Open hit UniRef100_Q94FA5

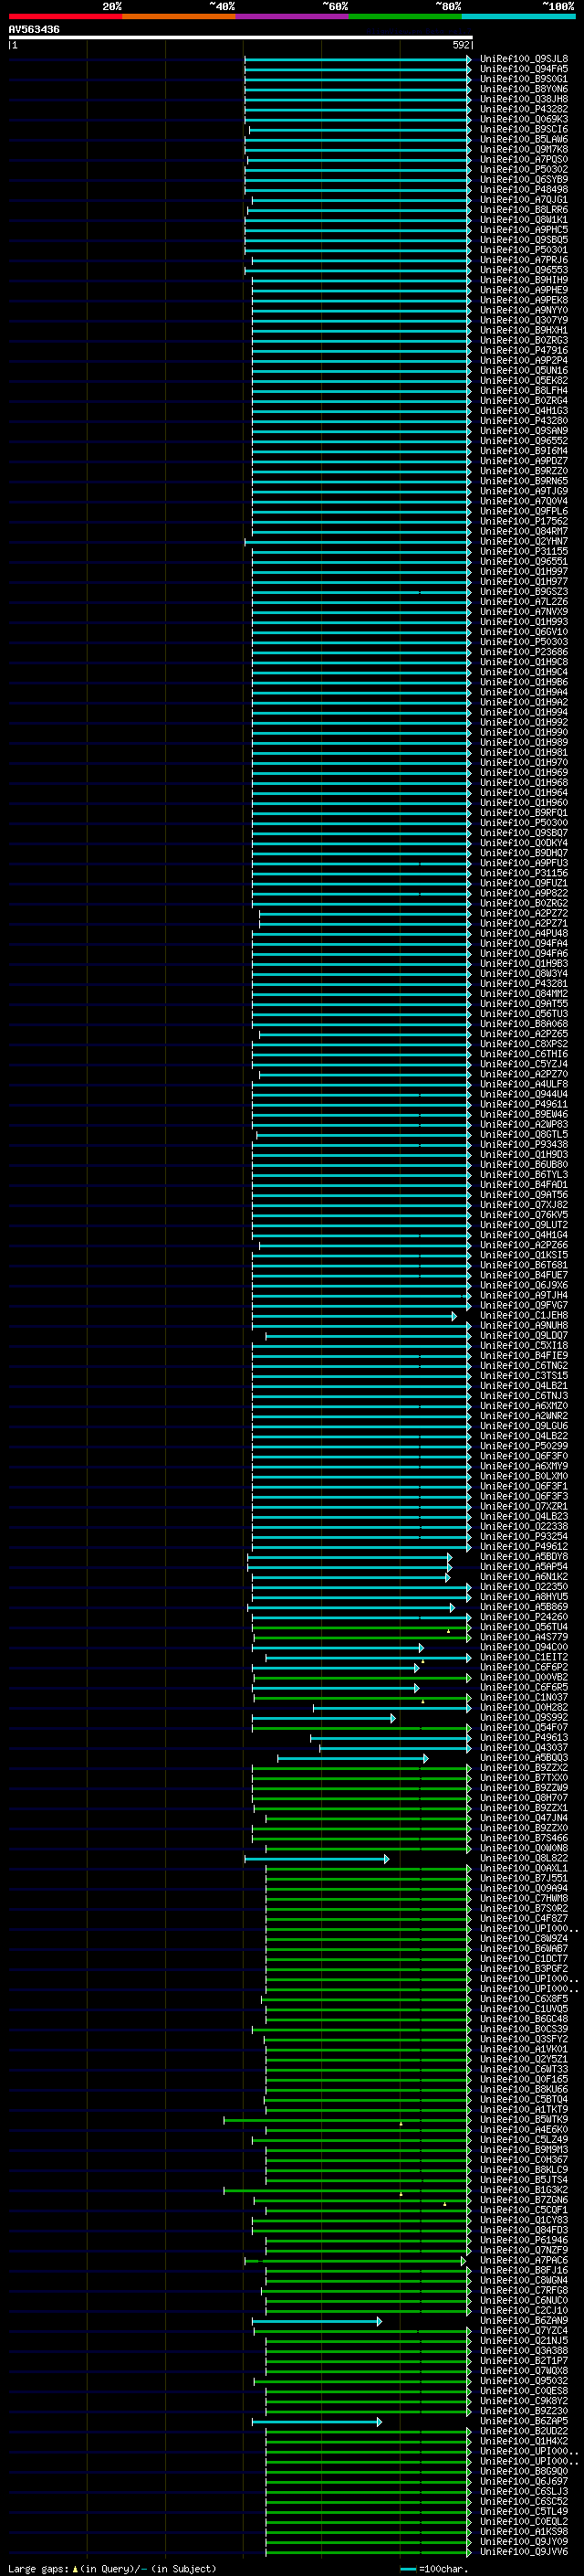coord(524,69)
